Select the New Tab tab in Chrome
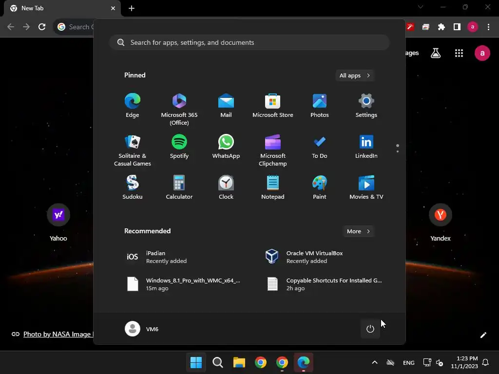 coord(62,8)
